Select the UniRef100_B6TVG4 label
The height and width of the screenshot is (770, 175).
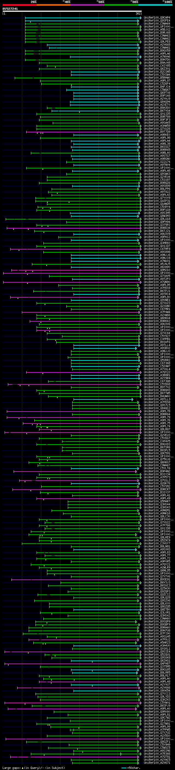(x=157, y=111)
